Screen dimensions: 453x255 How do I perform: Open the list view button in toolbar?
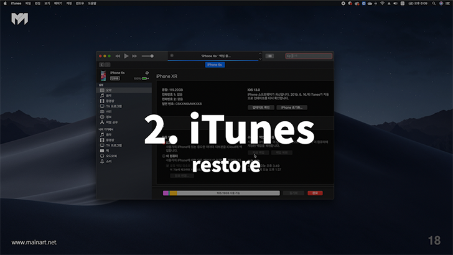pyautogui.click(x=269, y=56)
